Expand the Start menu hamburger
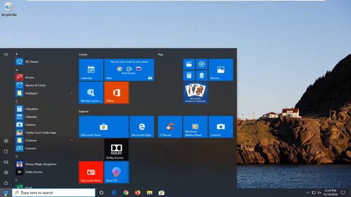The image size is (351, 197). [x=6, y=54]
